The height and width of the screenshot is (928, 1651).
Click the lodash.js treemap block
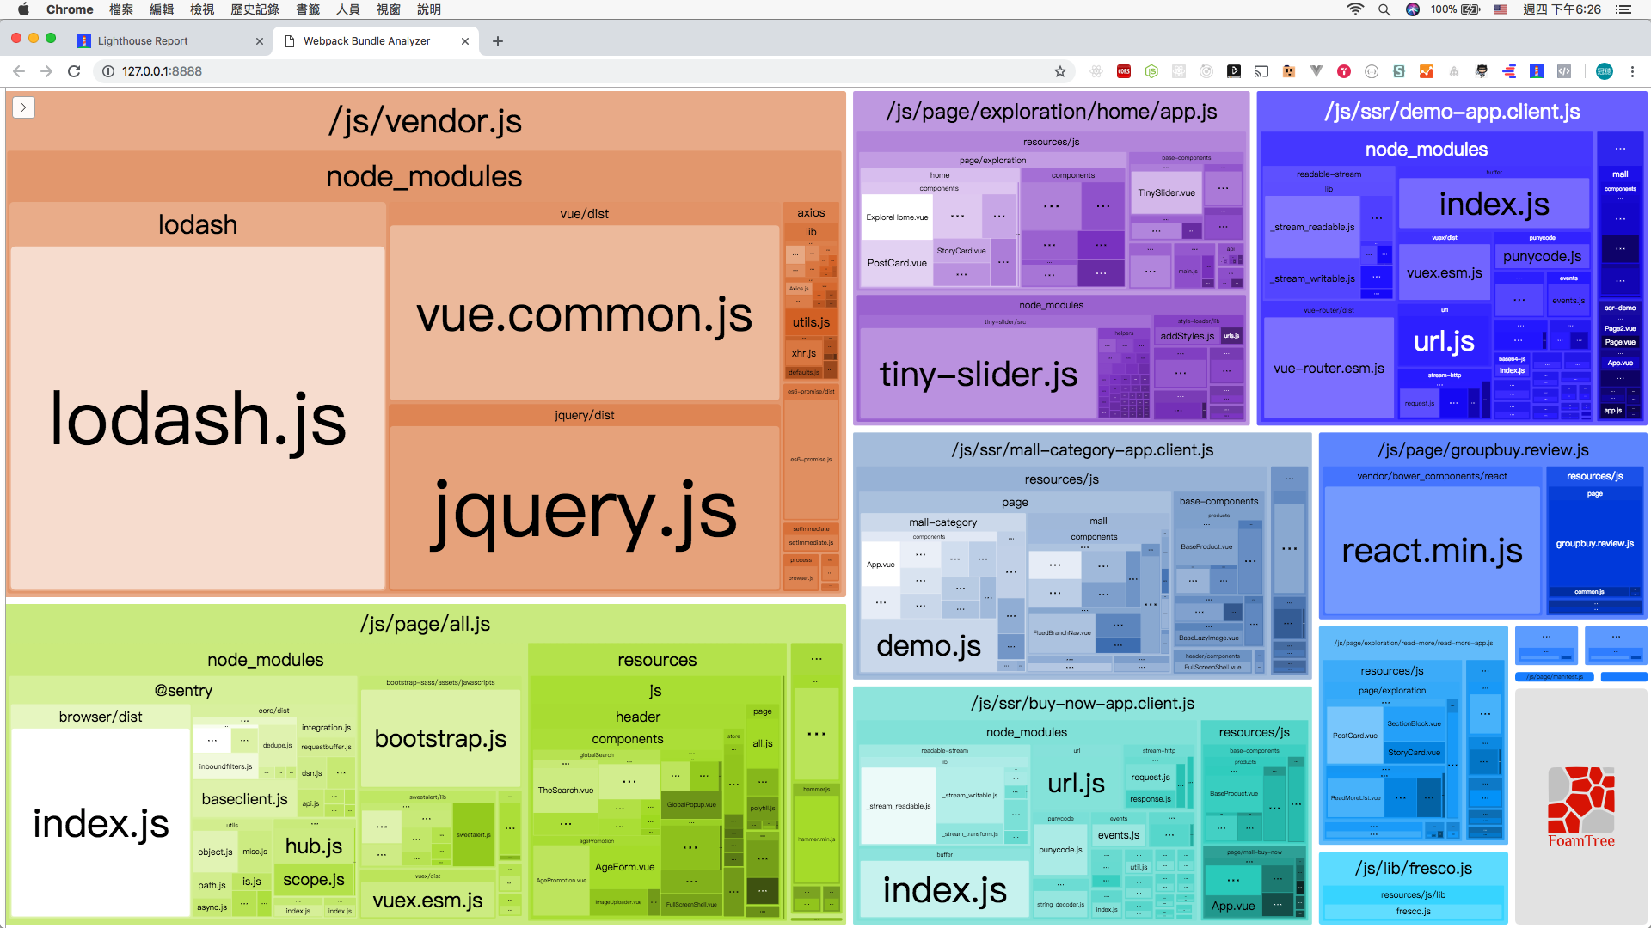(x=197, y=418)
